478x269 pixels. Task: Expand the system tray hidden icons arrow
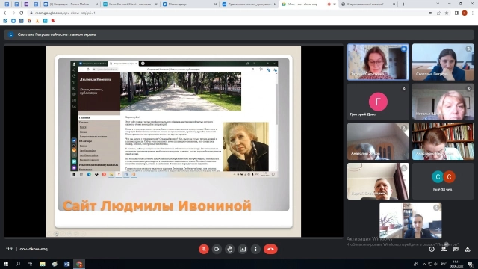pyautogui.click(x=424, y=264)
